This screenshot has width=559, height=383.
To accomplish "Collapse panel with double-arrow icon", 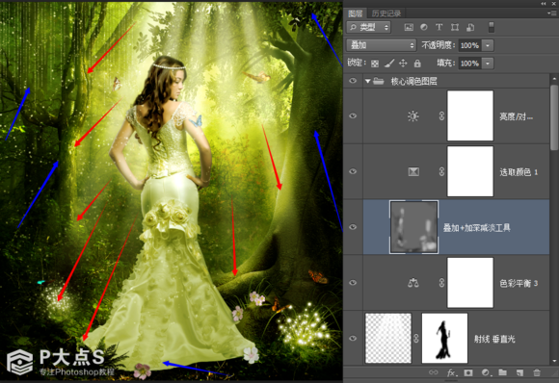I will point(544,4).
